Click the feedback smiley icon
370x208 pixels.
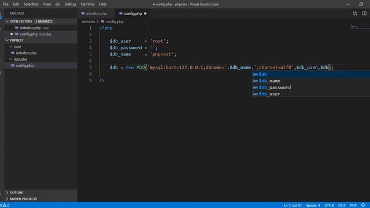[x=363, y=205]
